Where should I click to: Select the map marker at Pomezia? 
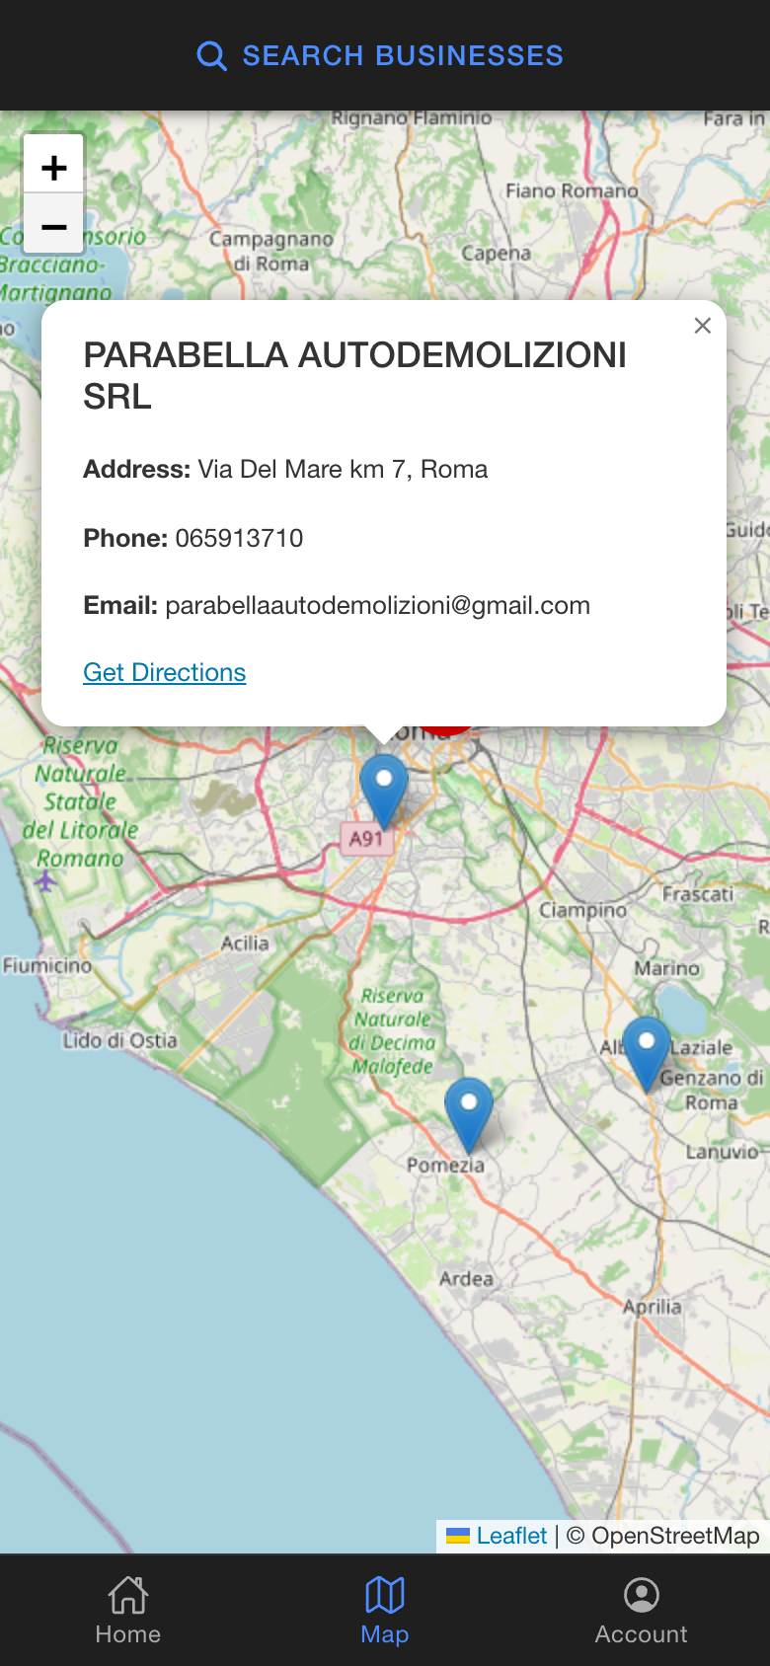[x=469, y=1114]
